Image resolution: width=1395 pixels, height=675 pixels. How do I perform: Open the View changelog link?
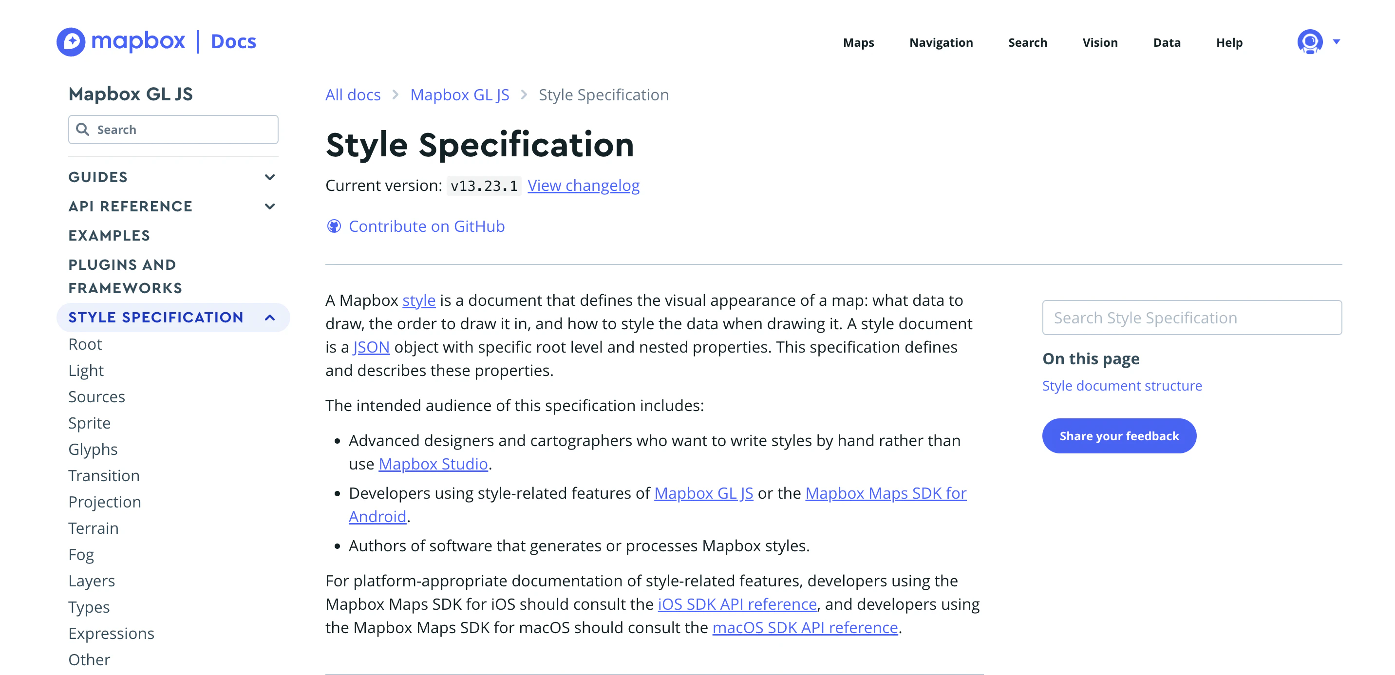583,186
